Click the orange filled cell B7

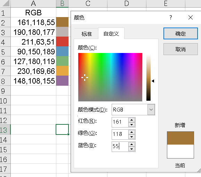(62, 71)
